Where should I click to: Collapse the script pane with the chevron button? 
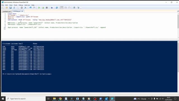pos(178,11)
